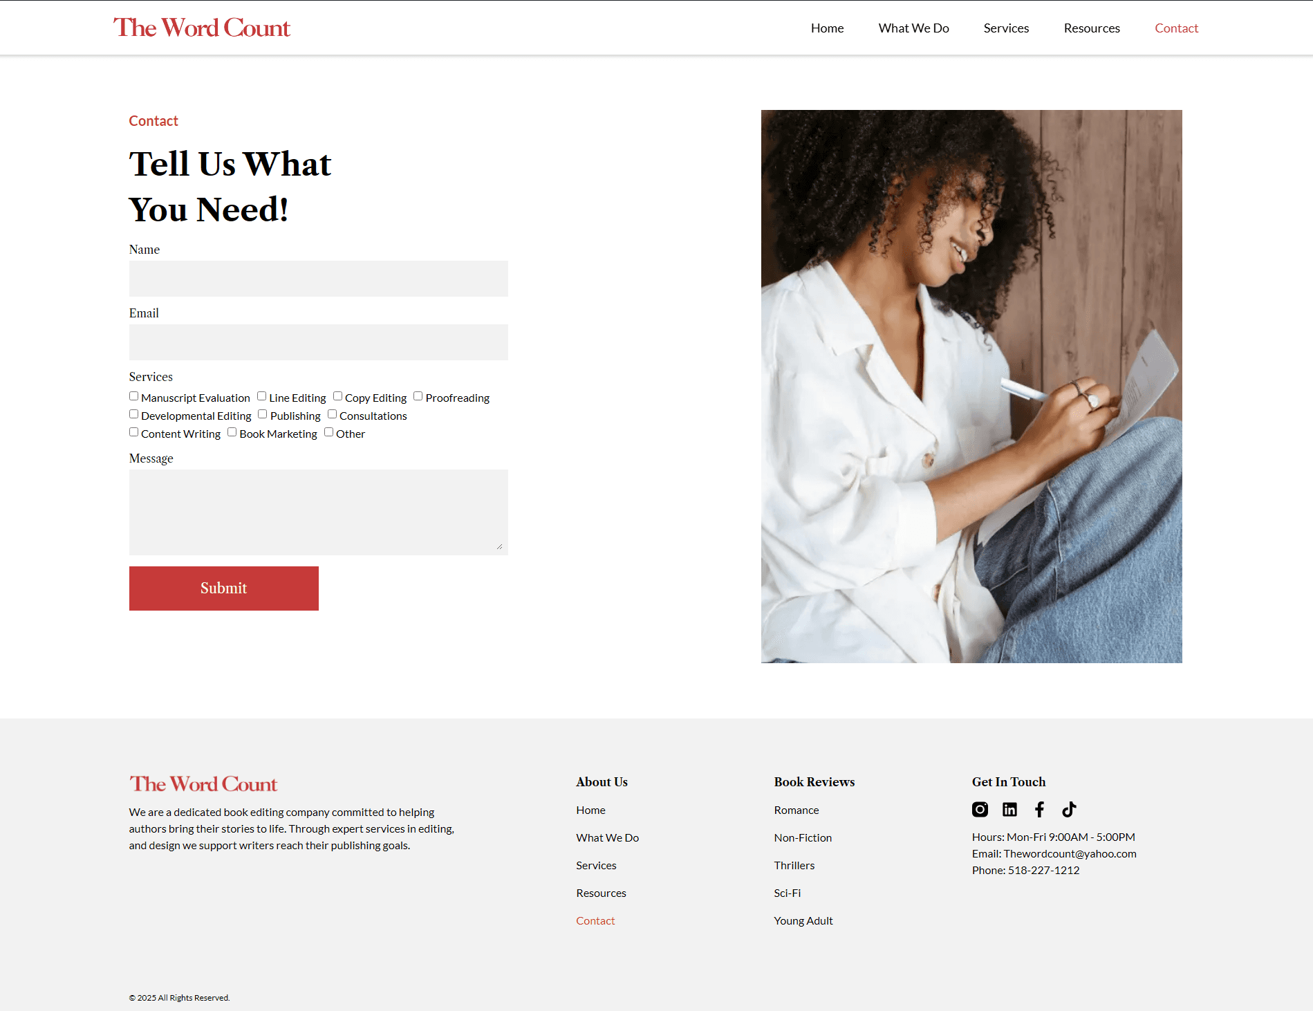Open the Instagram icon in footer
Image resolution: width=1313 pixels, height=1011 pixels.
[980, 809]
